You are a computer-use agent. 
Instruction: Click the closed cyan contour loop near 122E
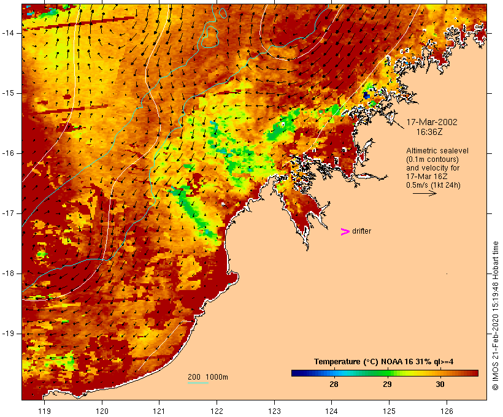click(x=210, y=37)
